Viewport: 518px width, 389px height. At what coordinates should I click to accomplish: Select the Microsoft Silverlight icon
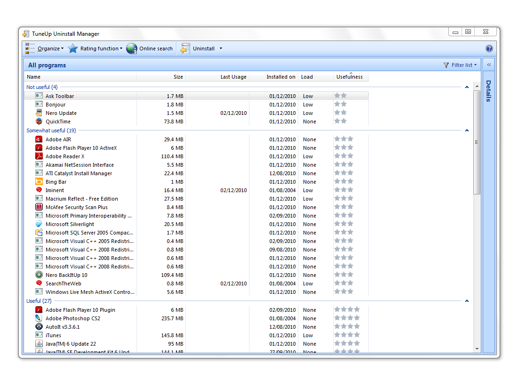point(39,224)
